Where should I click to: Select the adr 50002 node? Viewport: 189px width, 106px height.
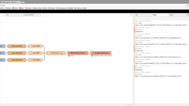[35, 60]
